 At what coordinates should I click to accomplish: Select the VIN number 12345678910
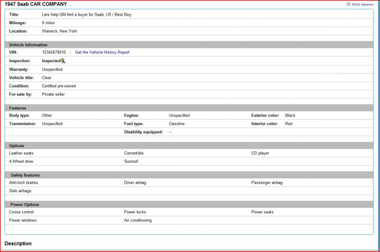54,52
